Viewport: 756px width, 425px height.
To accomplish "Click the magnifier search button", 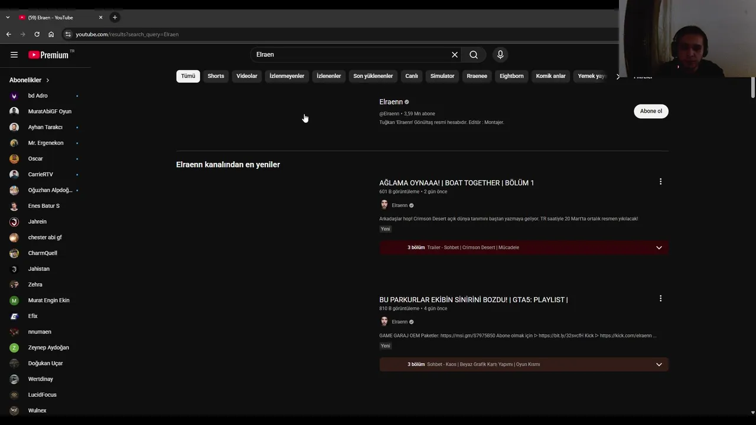I will [474, 55].
